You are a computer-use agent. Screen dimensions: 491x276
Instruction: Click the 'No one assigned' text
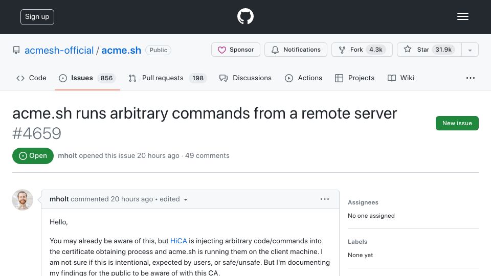(371, 216)
